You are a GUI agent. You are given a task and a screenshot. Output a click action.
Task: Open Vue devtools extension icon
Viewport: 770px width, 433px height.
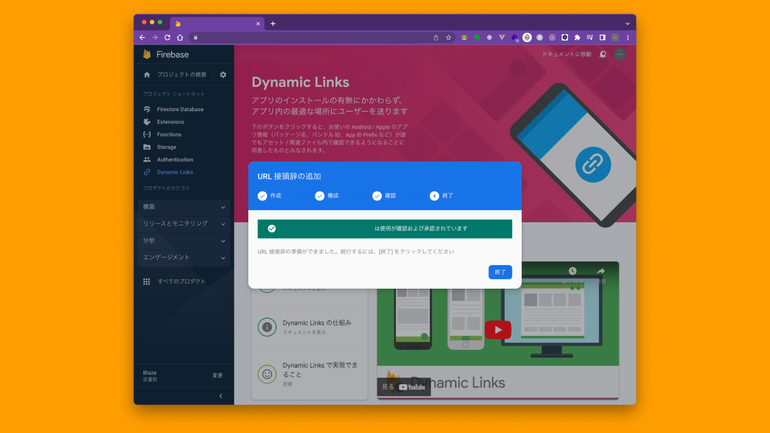[502, 38]
